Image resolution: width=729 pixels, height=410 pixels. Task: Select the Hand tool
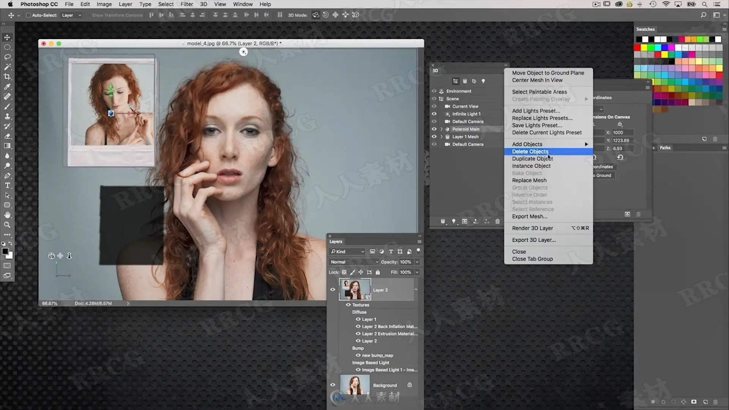(x=7, y=215)
